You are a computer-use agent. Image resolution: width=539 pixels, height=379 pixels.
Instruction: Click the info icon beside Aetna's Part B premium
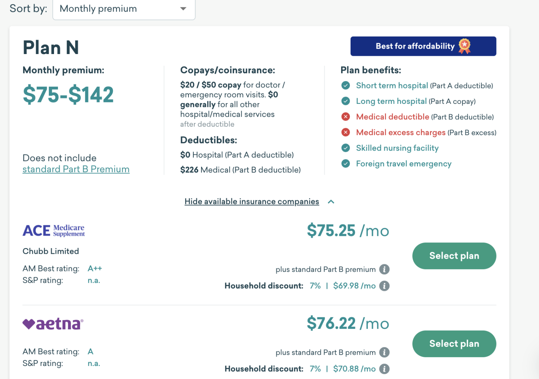point(385,352)
